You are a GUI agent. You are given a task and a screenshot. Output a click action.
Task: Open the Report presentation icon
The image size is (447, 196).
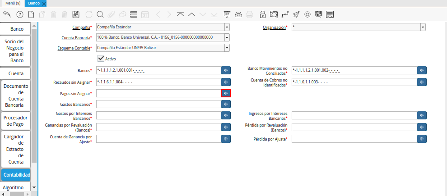tap(227, 14)
